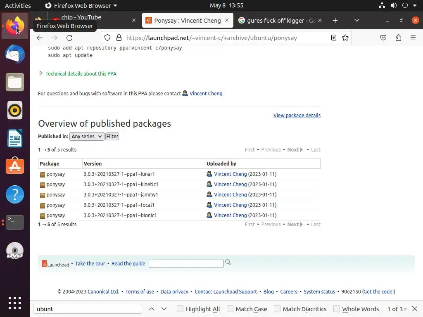Click the Launchpad search magnifier icon
This screenshot has height=317, width=423.
tap(228, 262)
